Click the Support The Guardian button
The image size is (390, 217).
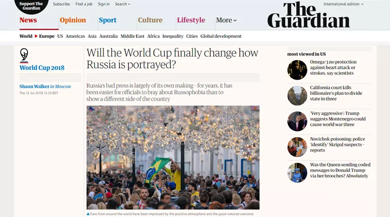[x=31, y=6]
